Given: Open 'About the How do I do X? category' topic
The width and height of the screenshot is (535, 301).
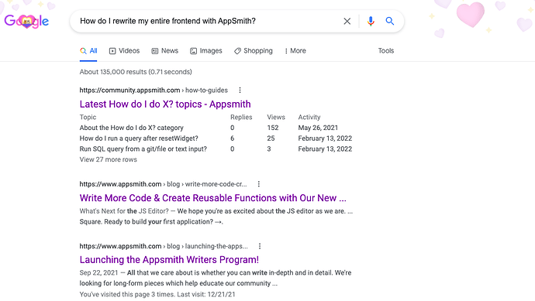Looking at the screenshot, I should (131, 128).
